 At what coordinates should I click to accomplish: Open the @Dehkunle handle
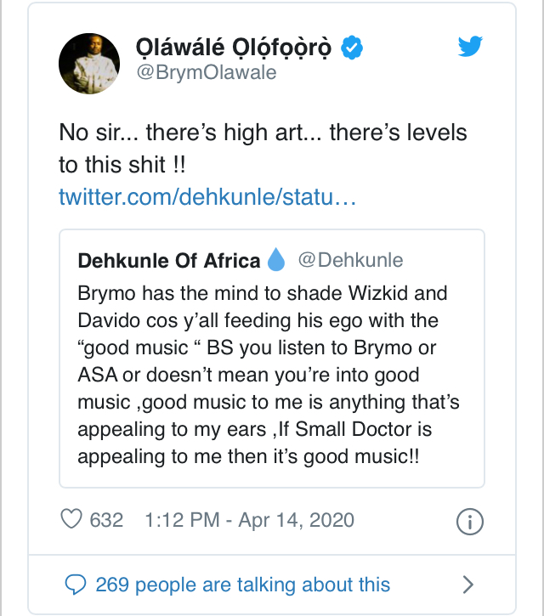coord(350,260)
